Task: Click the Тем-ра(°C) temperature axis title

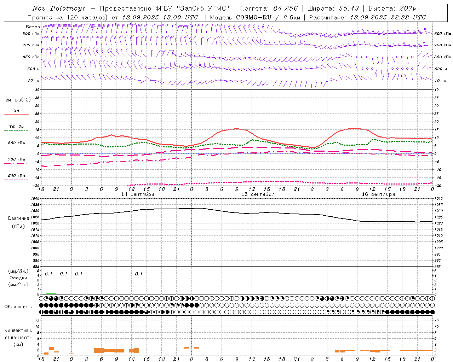Action: point(17,100)
